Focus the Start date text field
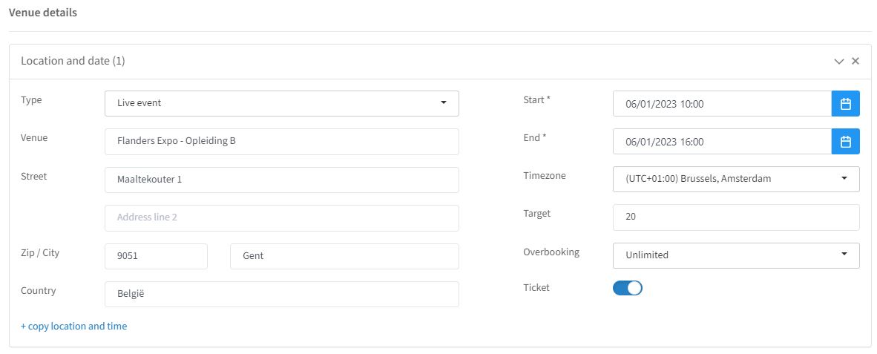 click(722, 103)
